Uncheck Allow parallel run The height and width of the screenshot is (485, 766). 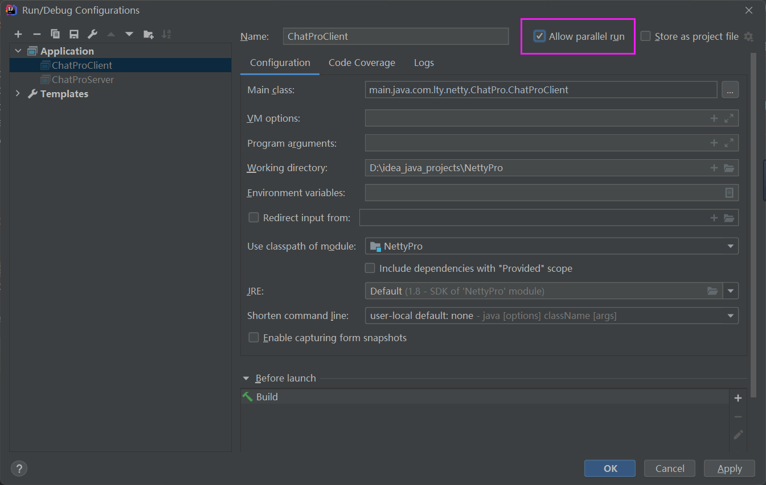539,35
